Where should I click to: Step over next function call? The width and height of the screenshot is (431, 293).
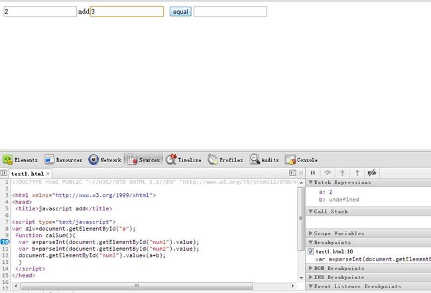click(x=328, y=173)
